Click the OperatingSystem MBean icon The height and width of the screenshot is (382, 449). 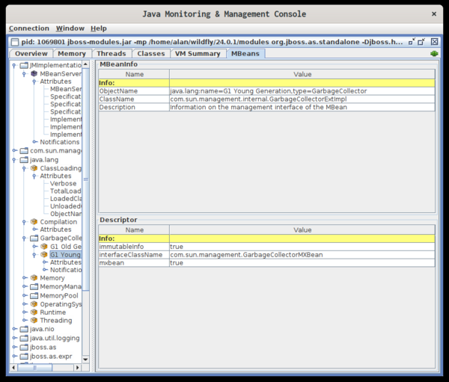34,304
